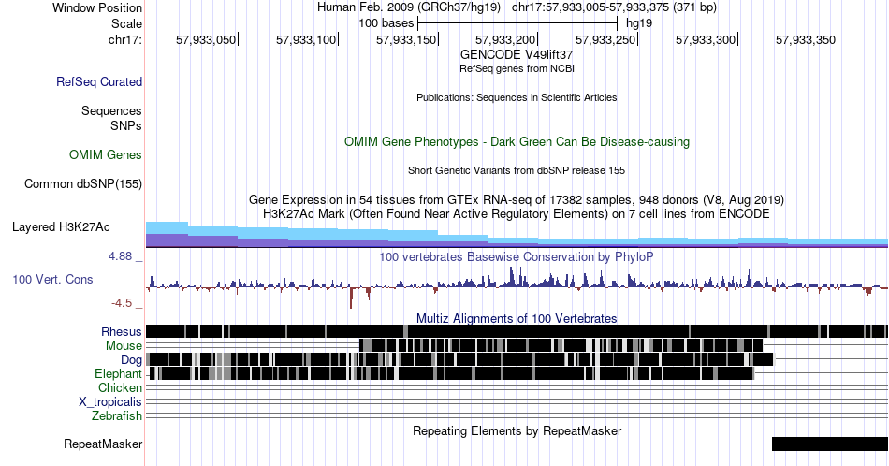Image resolution: width=889 pixels, height=466 pixels.
Task: Select the Chicken alignment row label
Action: tap(120, 387)
